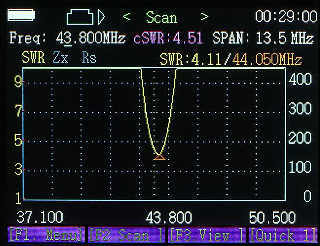Select the Scan mode title
Screen dimensions: 320x246
[161, 17]
